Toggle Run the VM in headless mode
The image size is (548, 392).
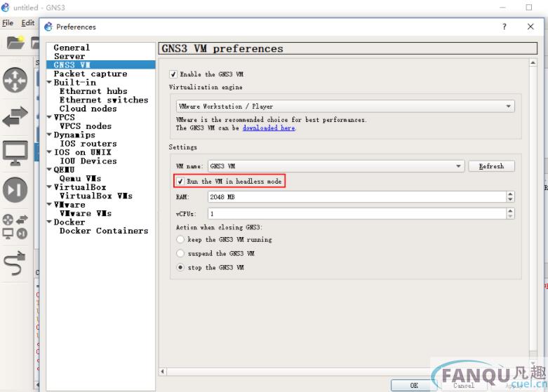180,182
